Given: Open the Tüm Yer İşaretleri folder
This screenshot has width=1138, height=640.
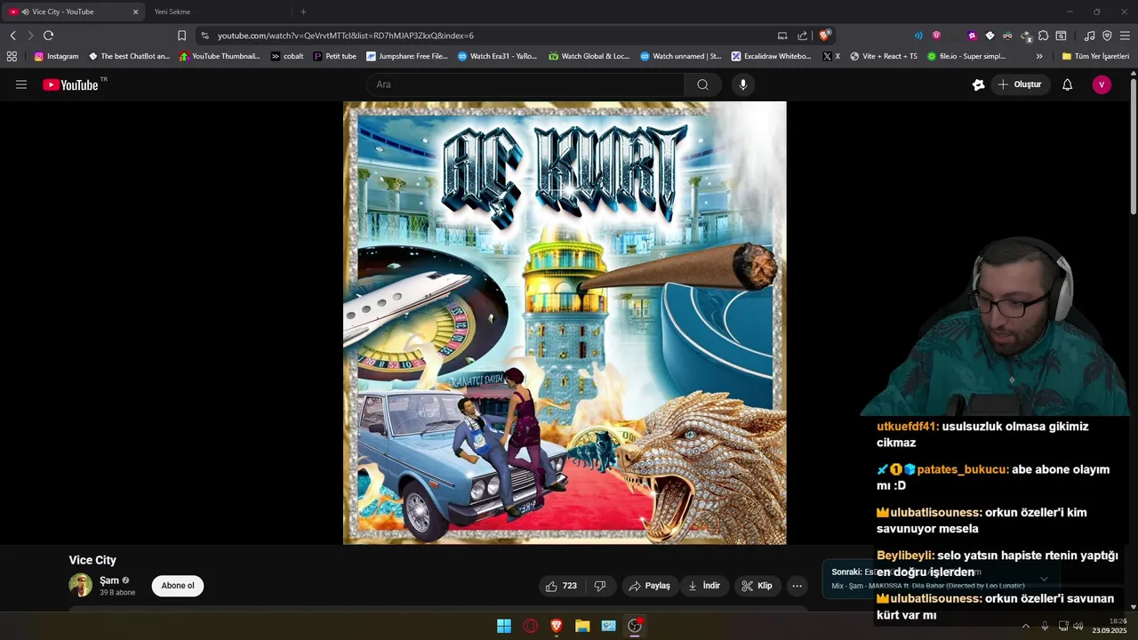Looking at the screenshot, I should [1095, 56].
